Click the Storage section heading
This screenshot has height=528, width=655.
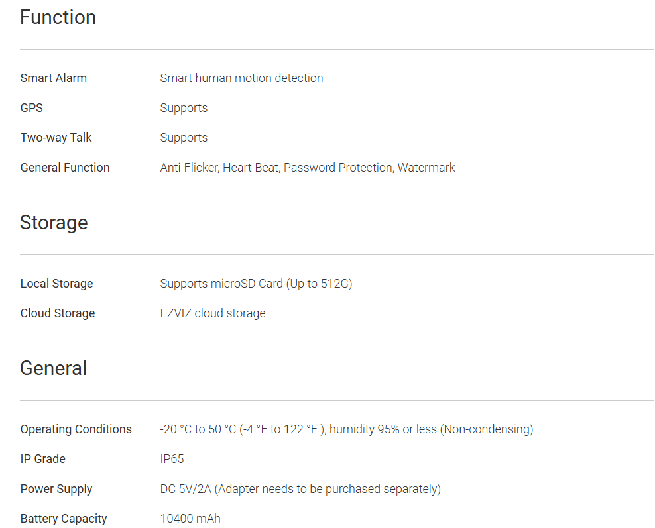(x=54, y=223)
